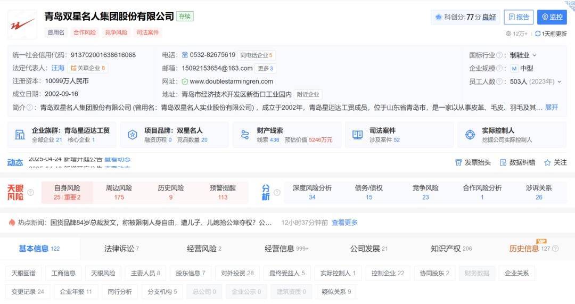
Task: Open 深度风险分析 34
Action: tap(312, 193)
